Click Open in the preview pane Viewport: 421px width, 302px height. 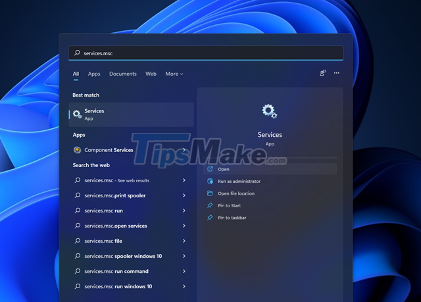pos(270,169)
